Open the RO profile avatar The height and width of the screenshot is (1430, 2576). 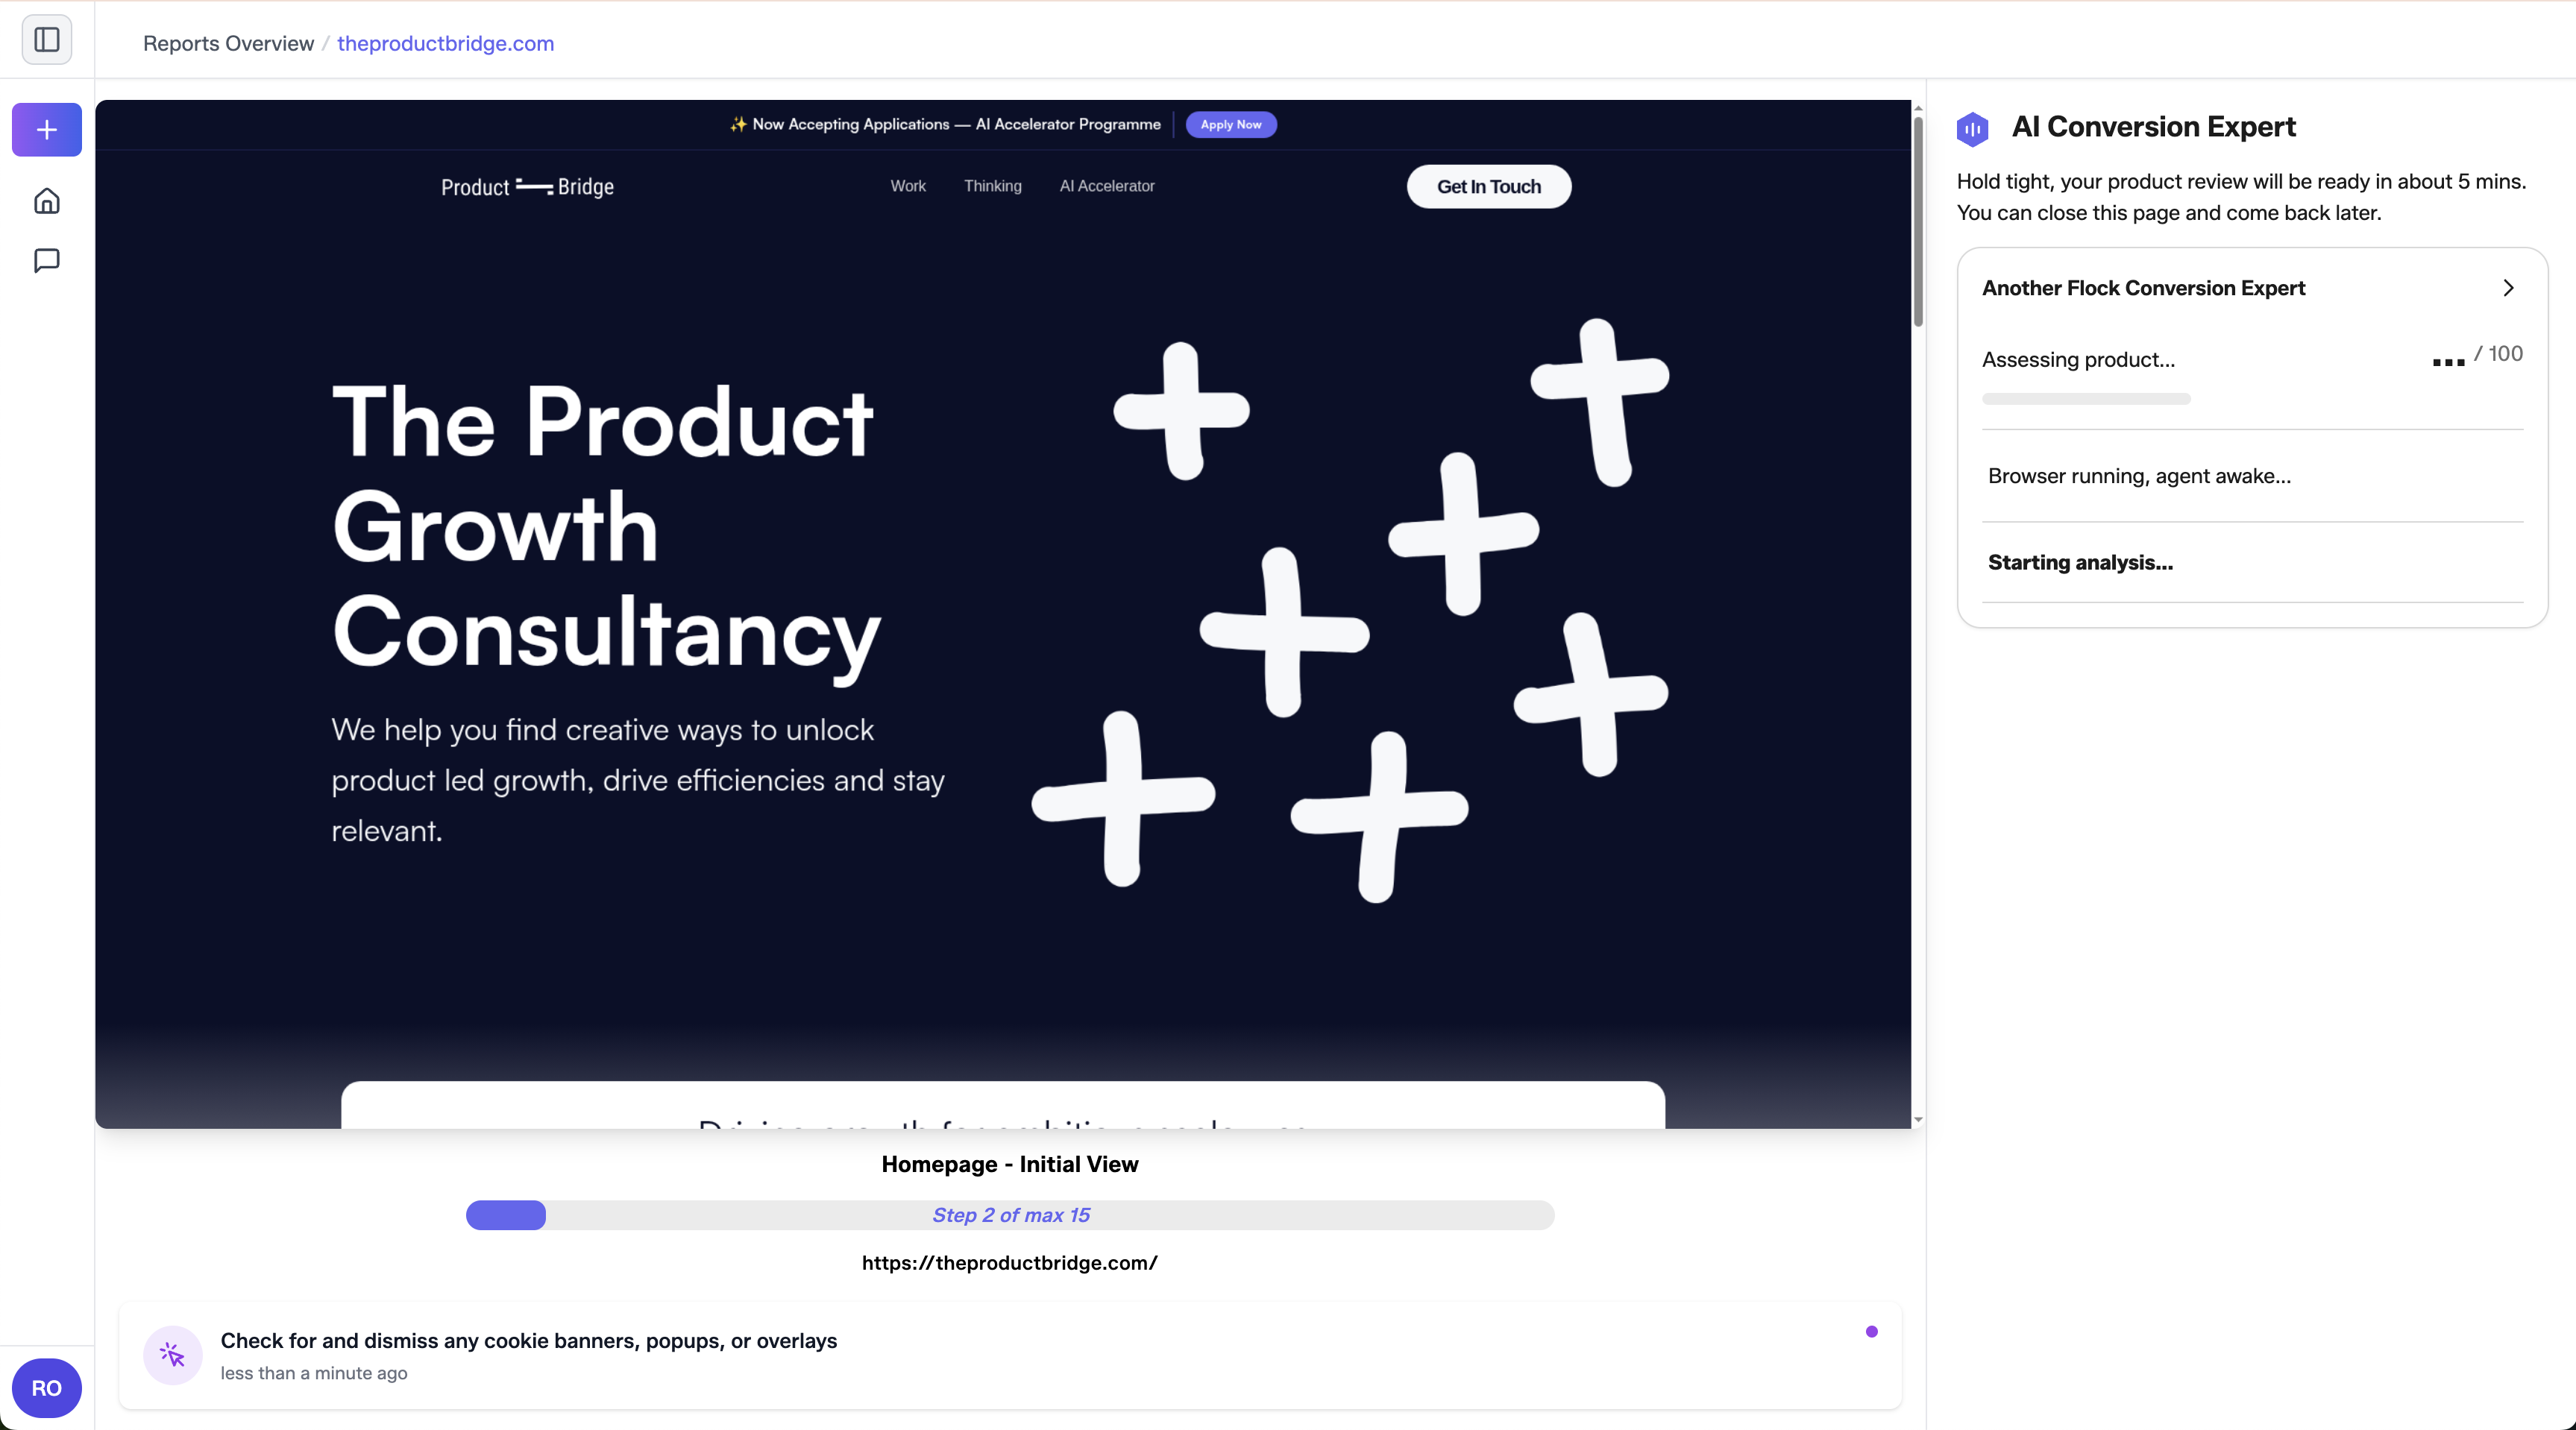tap(46, 1388)
